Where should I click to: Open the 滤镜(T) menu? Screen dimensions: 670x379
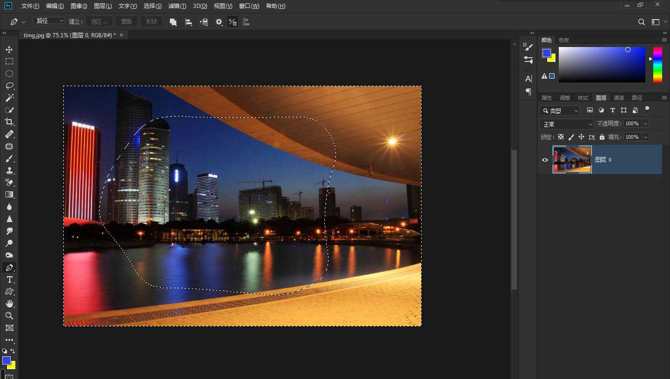177,6
